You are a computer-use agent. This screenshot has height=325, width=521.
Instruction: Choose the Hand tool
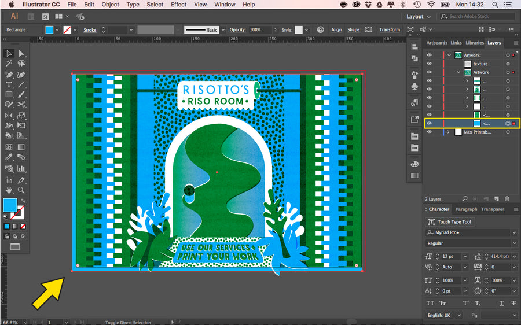9,190
